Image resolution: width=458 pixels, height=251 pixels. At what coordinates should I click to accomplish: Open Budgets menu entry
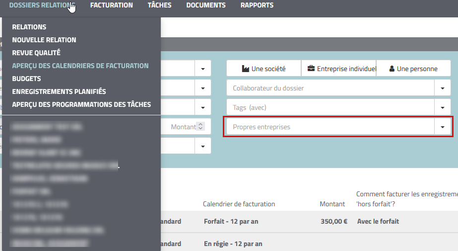tap(27, 79)
